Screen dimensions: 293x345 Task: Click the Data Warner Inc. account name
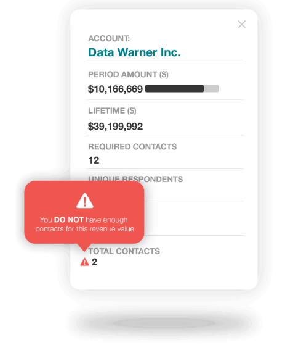click(x=134, y=52)
